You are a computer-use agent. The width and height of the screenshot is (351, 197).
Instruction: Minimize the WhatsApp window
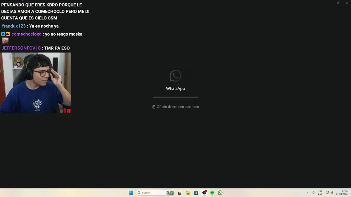click(330, 3)
